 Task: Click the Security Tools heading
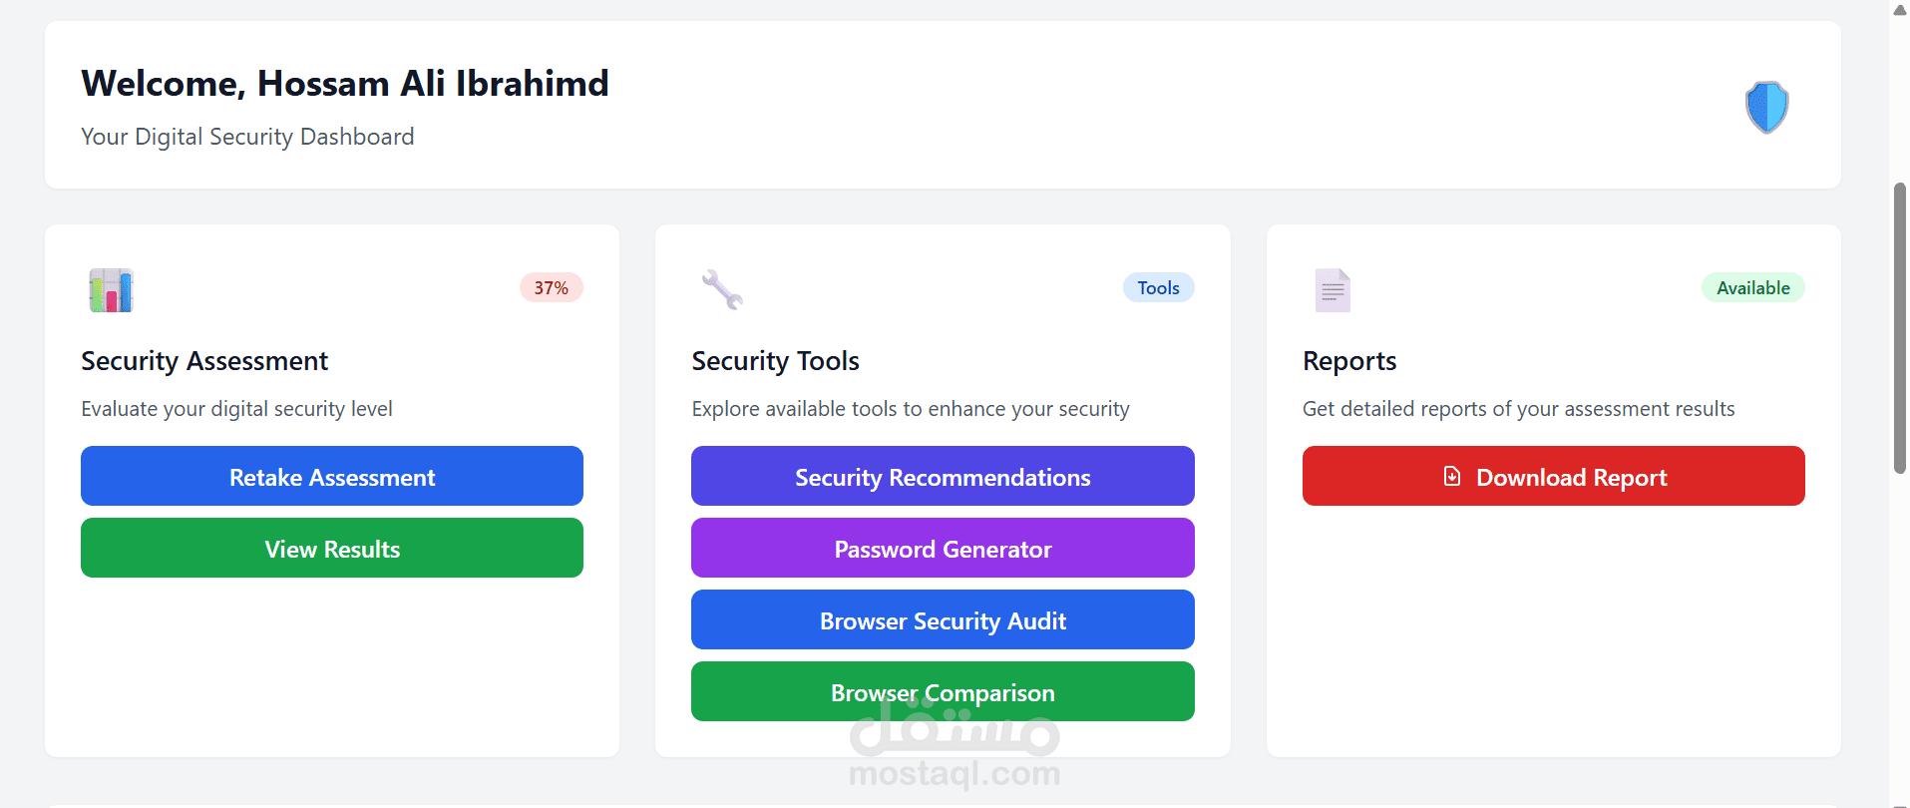[775, 361]
